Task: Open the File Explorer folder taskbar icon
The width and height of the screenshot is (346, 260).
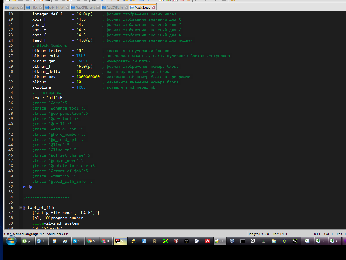Action: (274, 241)
